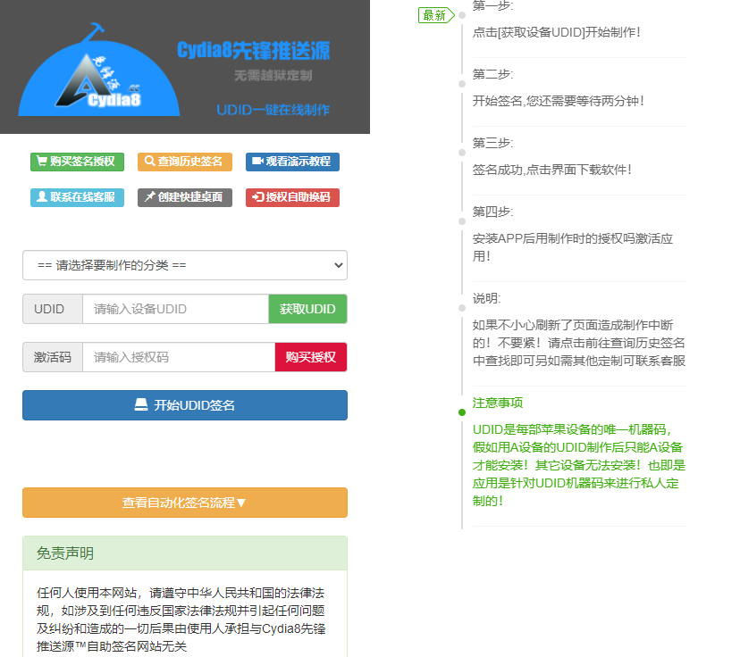Click 开始签名,您还需要等待两分钟 text

point(559,101)
